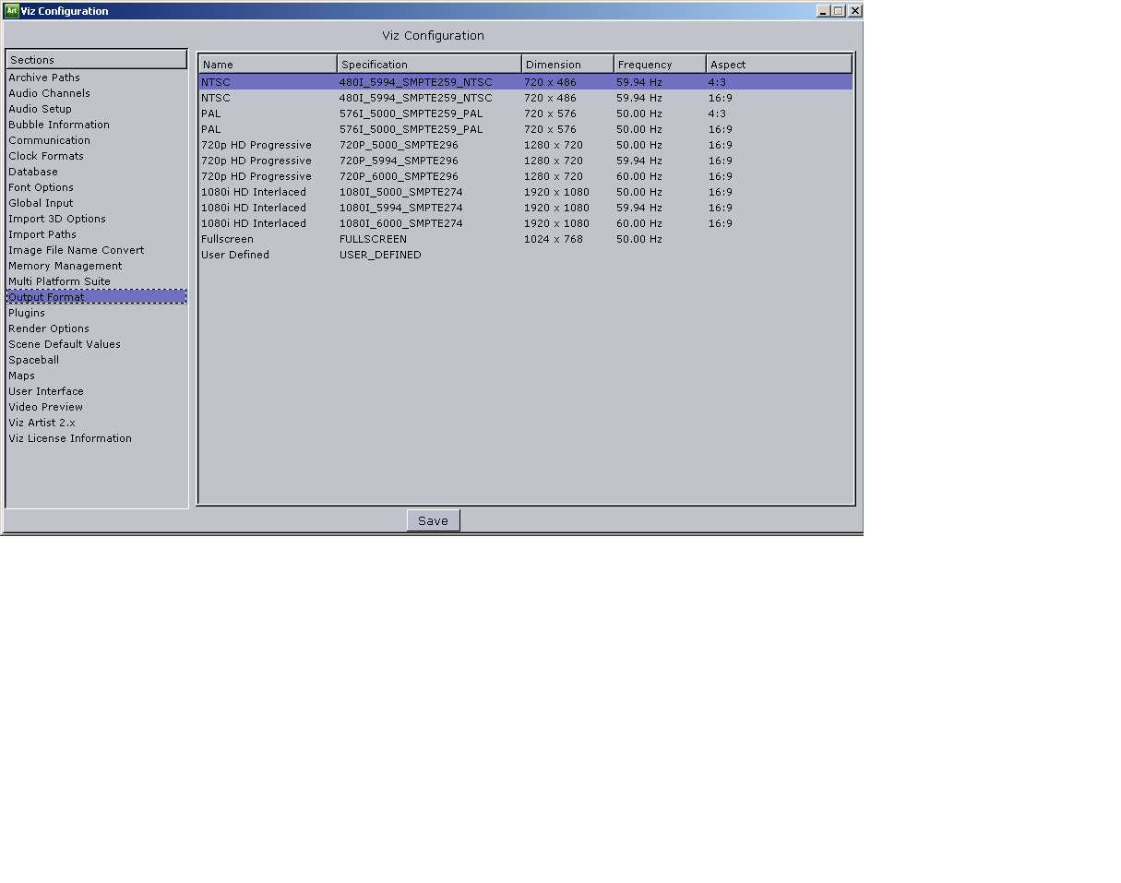1121x883 pixels.
Task: Open the Render Options section
Action: point(48,328)
